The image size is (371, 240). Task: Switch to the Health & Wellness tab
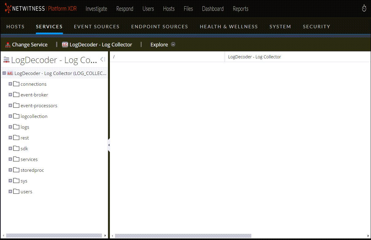229,27
